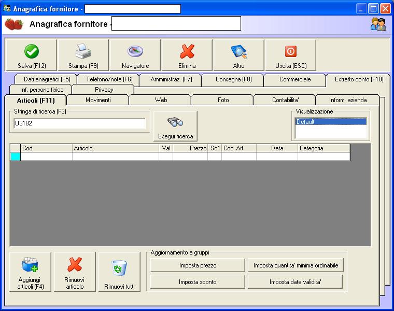
Task: Go to Consegna (F8) tab
Action: pyautogui.click(x=233, y=79)
